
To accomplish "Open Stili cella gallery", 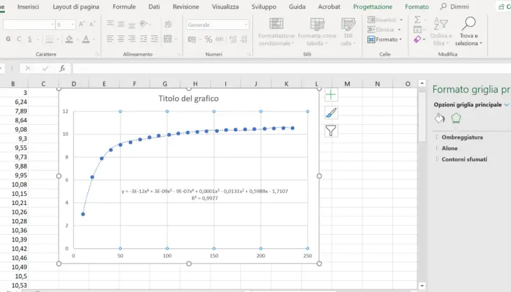I will coord(348,32).
